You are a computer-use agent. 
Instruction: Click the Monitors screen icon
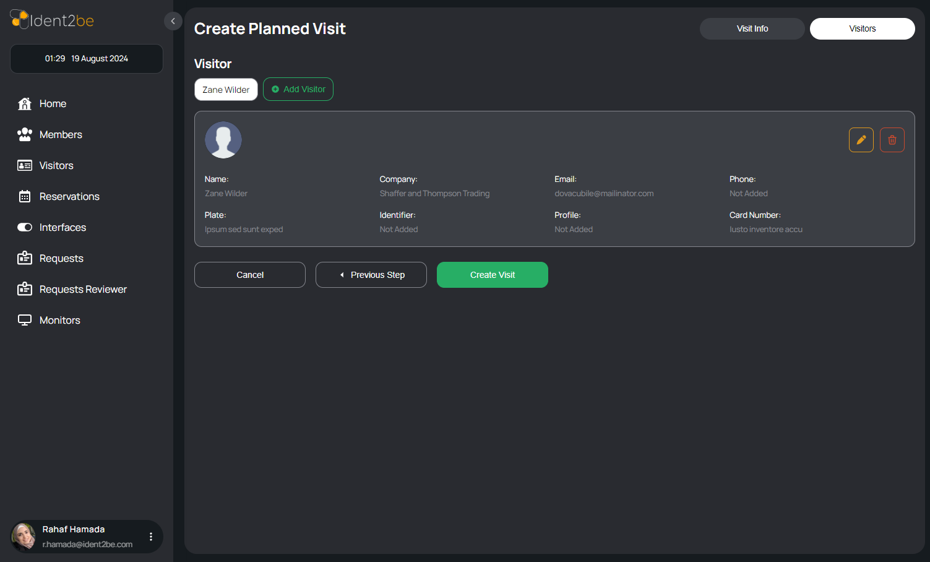tap(25, 320)
